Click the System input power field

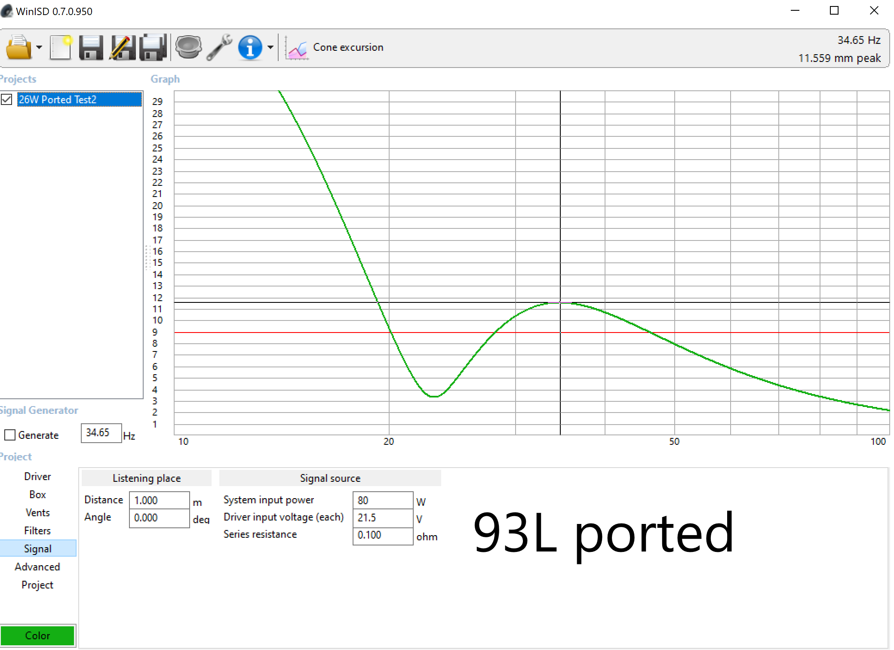(x=383, y=500)
